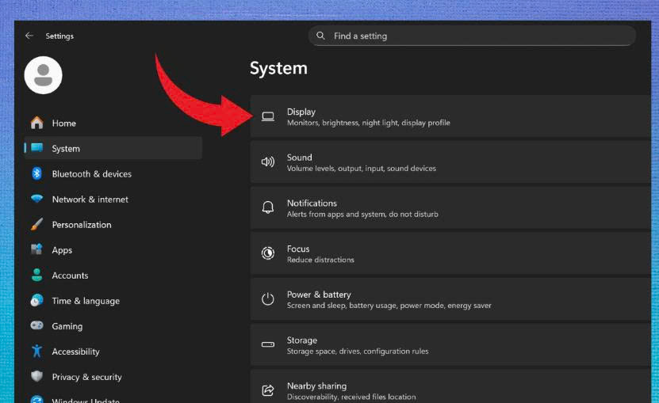
Task: Click the Accounts person icon
Action: [37, 275]
